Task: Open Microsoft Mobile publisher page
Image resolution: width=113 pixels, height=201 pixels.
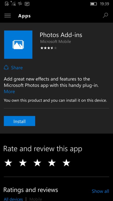Action: click(x=55, y=41)
